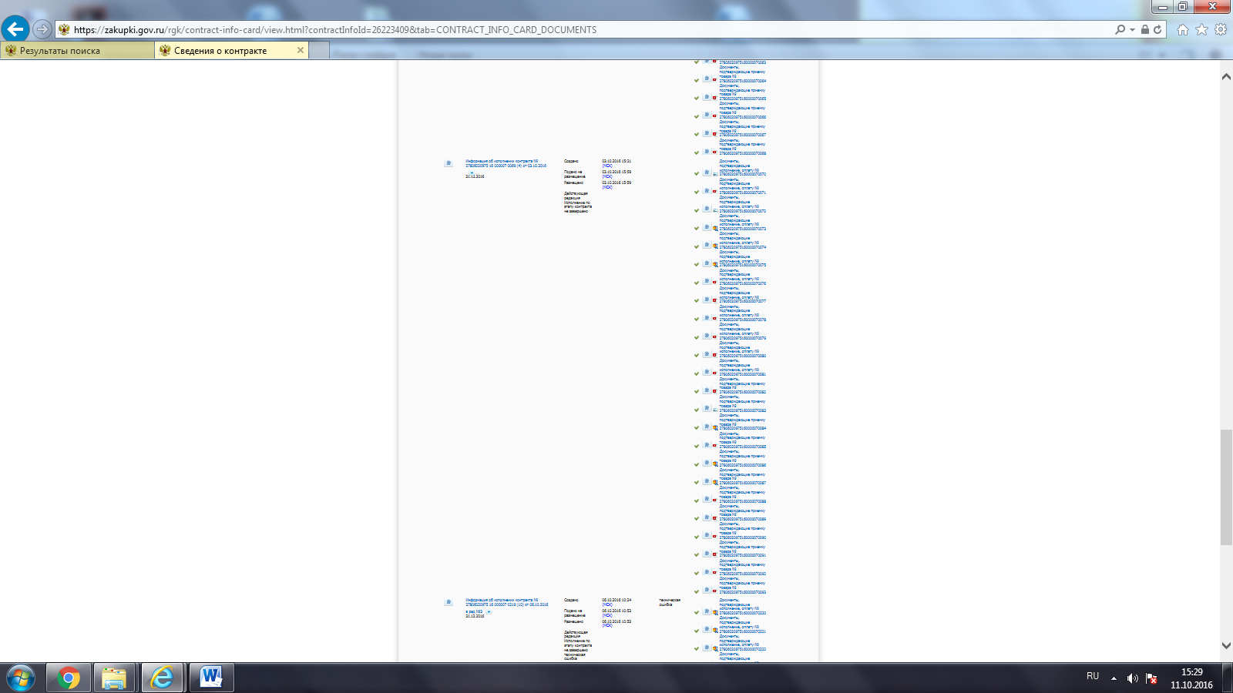Open view icon for document ending 70074

tap(706, 246)
